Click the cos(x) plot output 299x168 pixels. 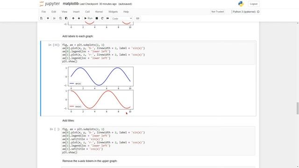101,99
